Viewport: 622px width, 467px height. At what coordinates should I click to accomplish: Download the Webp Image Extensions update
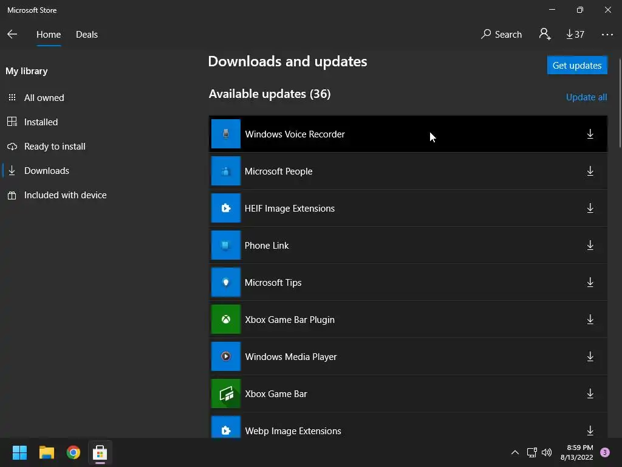pos(590,431)
